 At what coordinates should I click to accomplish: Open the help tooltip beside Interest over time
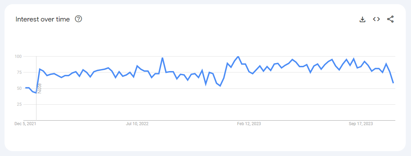point(78,19)
